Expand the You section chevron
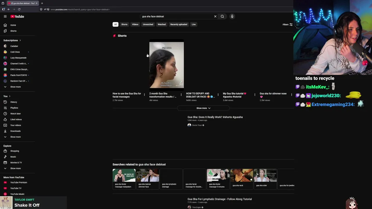Viewport: 372px width, 209px height. click(x=10, y=96)
